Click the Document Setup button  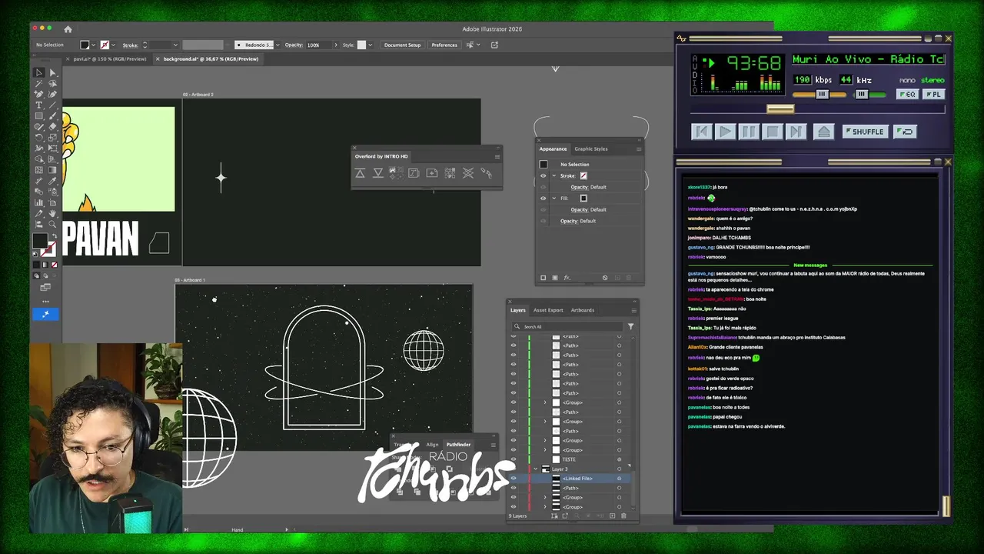[x=402, y=45]
